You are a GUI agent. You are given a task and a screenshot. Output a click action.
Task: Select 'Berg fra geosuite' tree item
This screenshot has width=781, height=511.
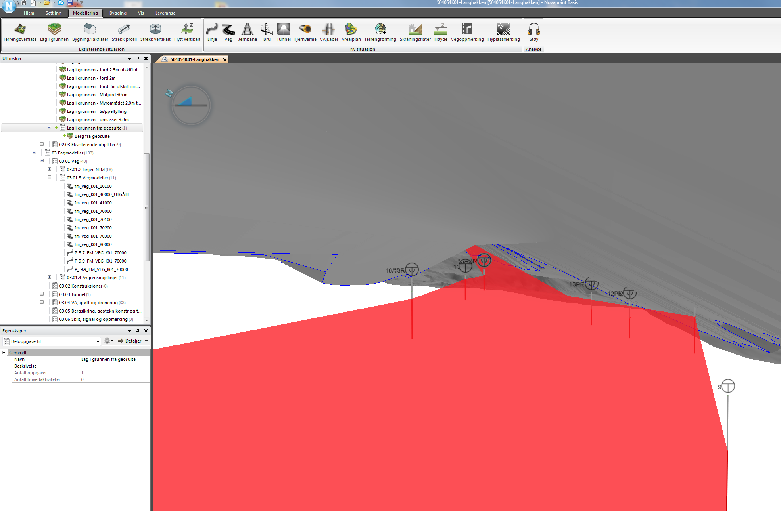[92, 136]
